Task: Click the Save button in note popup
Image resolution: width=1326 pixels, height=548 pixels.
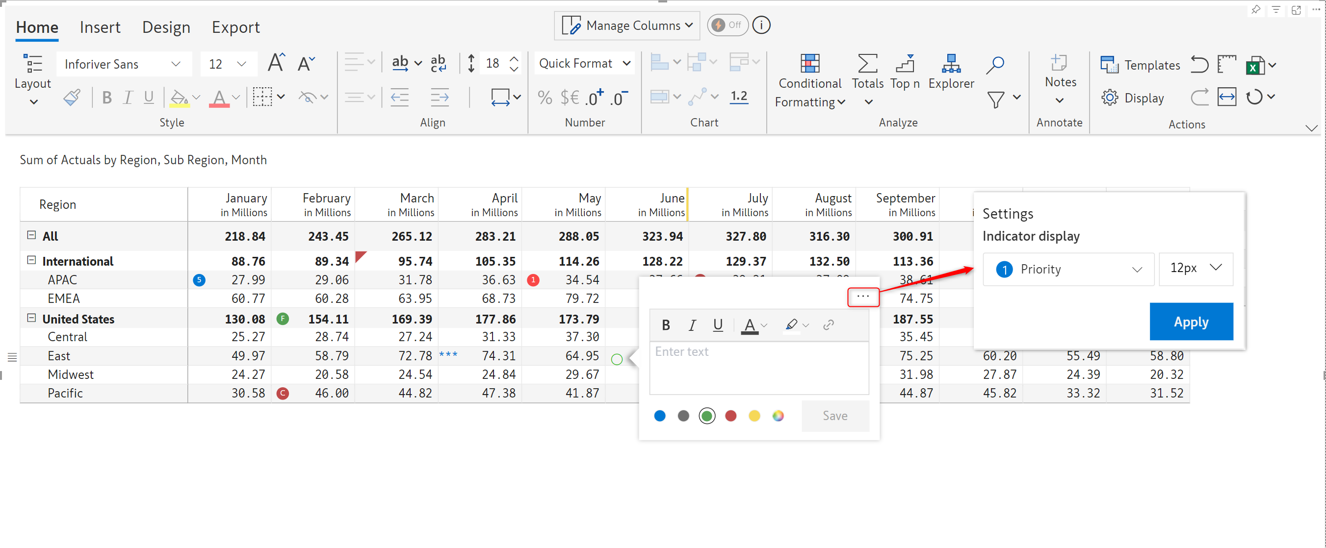Action: 834,416
